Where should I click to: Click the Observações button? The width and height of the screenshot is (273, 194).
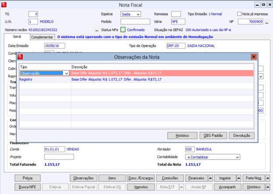click(x=84, y=178)
